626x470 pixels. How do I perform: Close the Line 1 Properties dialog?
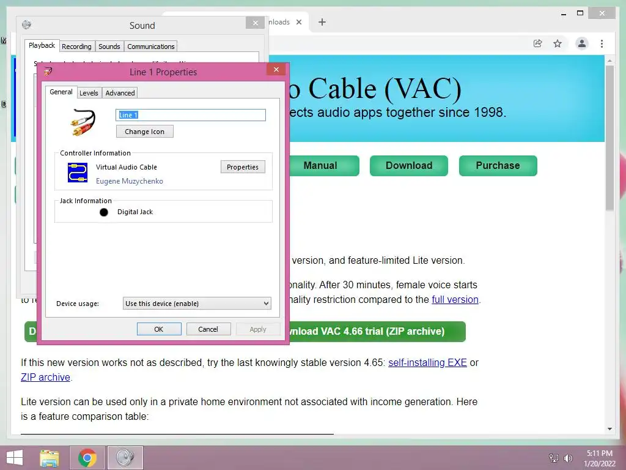click(x=276, y=70)
